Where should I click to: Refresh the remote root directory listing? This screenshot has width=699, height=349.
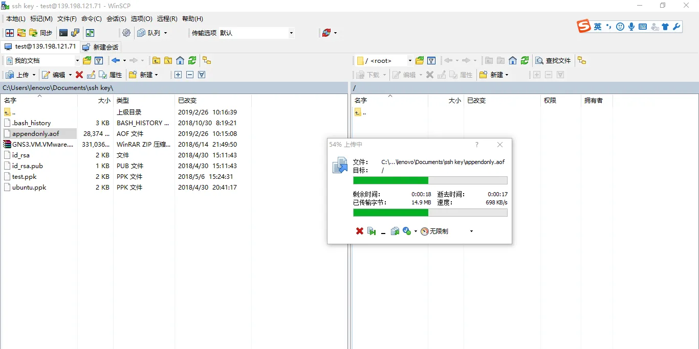(x=525, y=60)
